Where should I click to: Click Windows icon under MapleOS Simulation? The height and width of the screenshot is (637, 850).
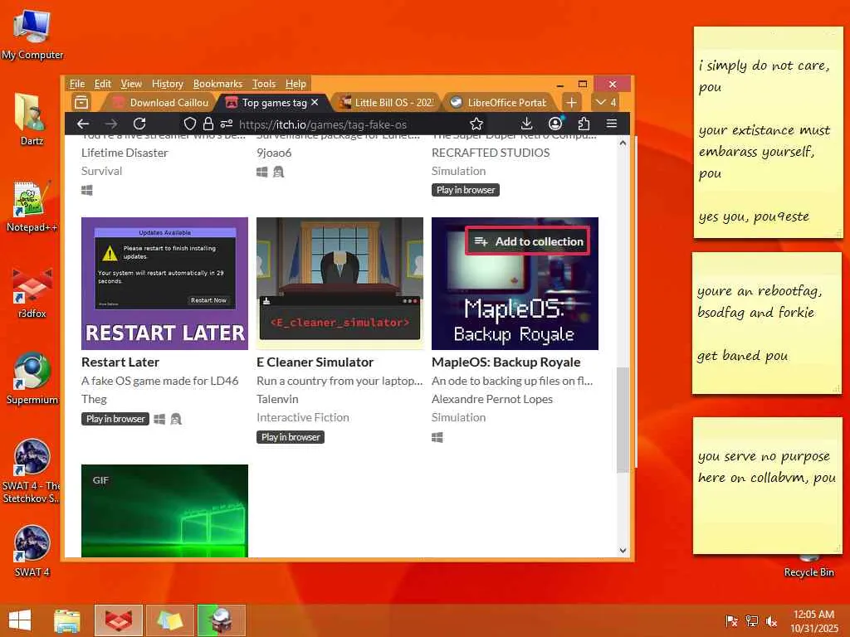coord(437,437)
